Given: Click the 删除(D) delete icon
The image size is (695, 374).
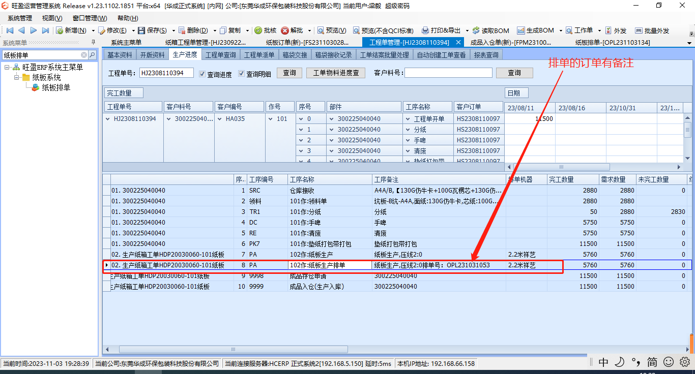Looking at the screenshot, I should coord(182,30).
